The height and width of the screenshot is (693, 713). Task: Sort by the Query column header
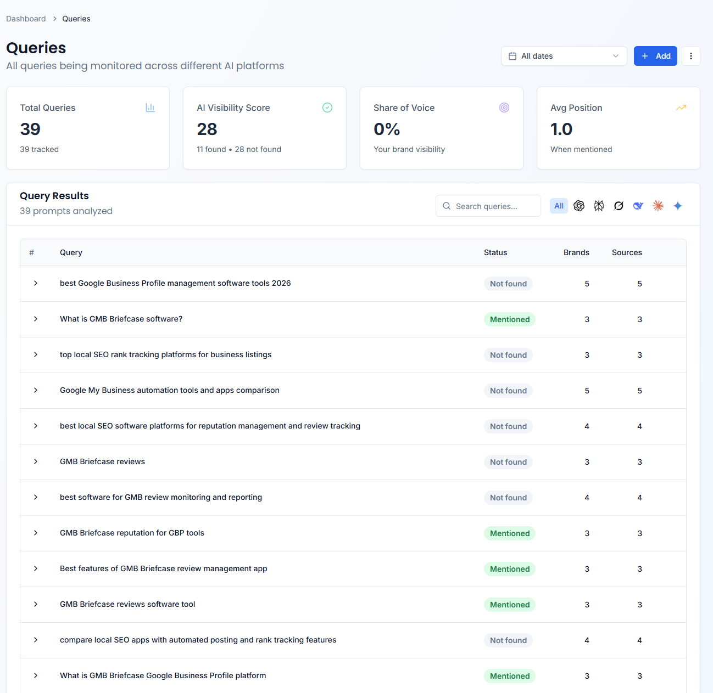pos(71,252)
